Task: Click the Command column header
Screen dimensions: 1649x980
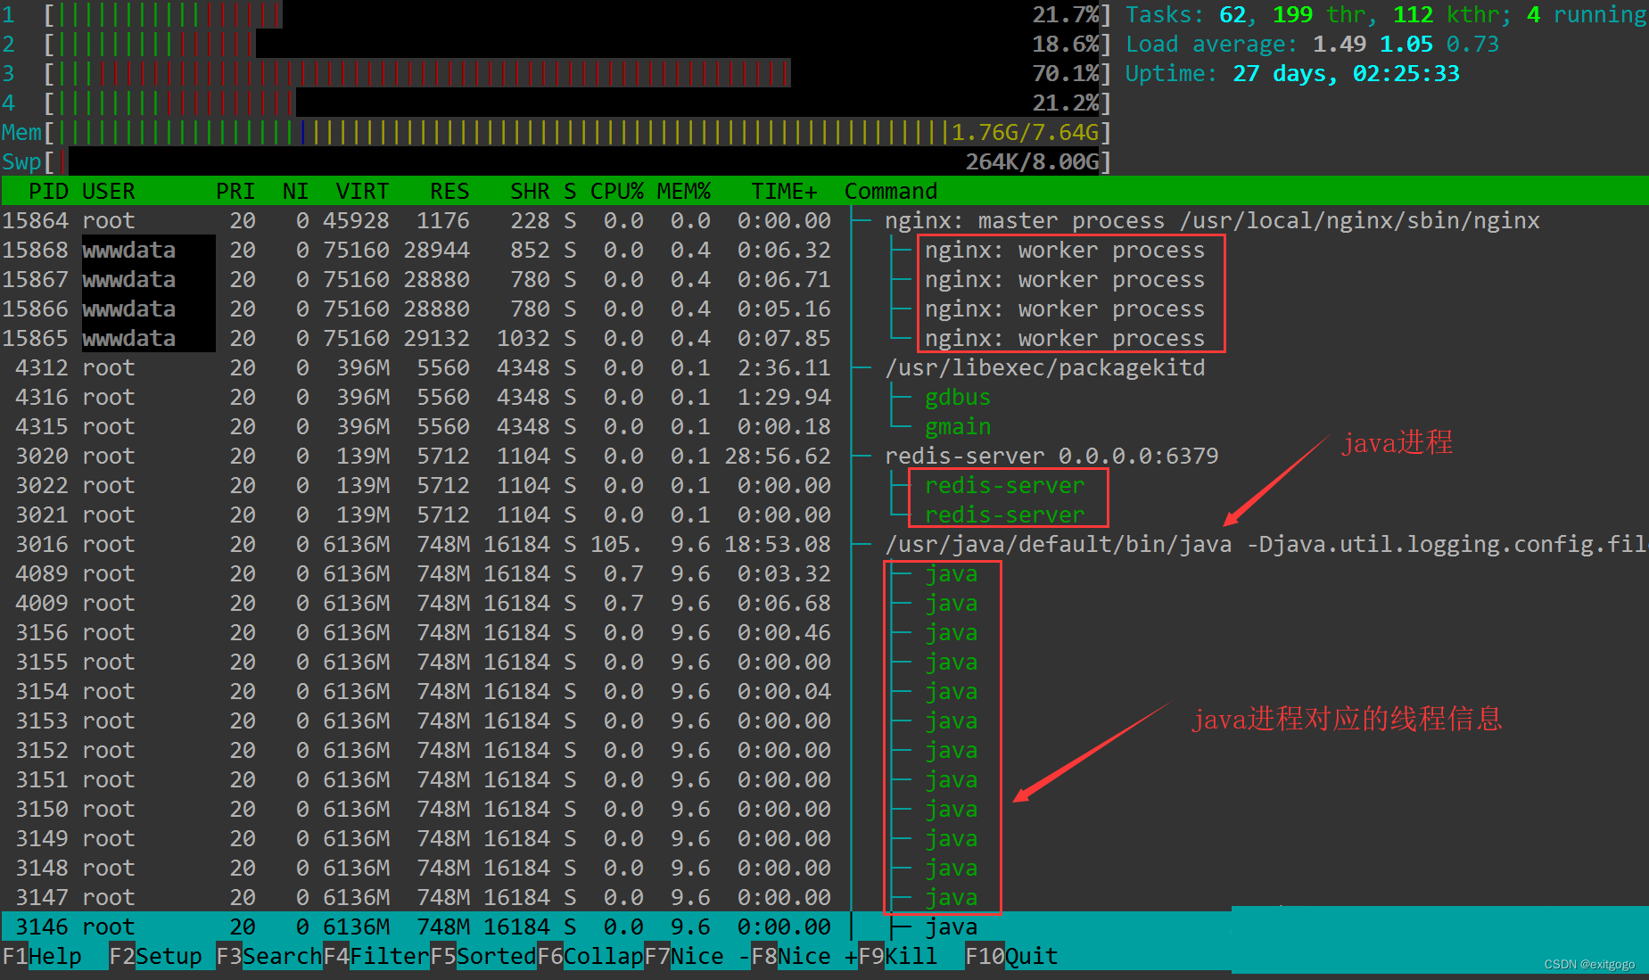Action: pos(891,191)
